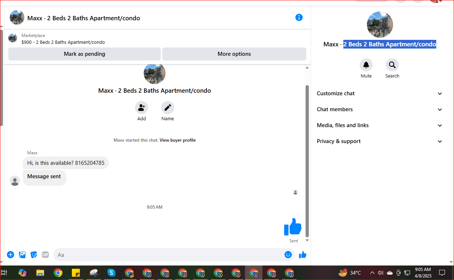Focus the Aa message input field
This screenshot has width=454, height=280.
[169, 255]
